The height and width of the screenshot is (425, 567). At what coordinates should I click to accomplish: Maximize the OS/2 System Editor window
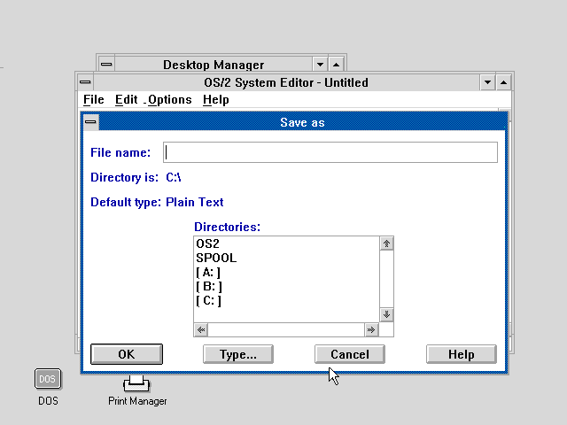(x=504, y=82)
